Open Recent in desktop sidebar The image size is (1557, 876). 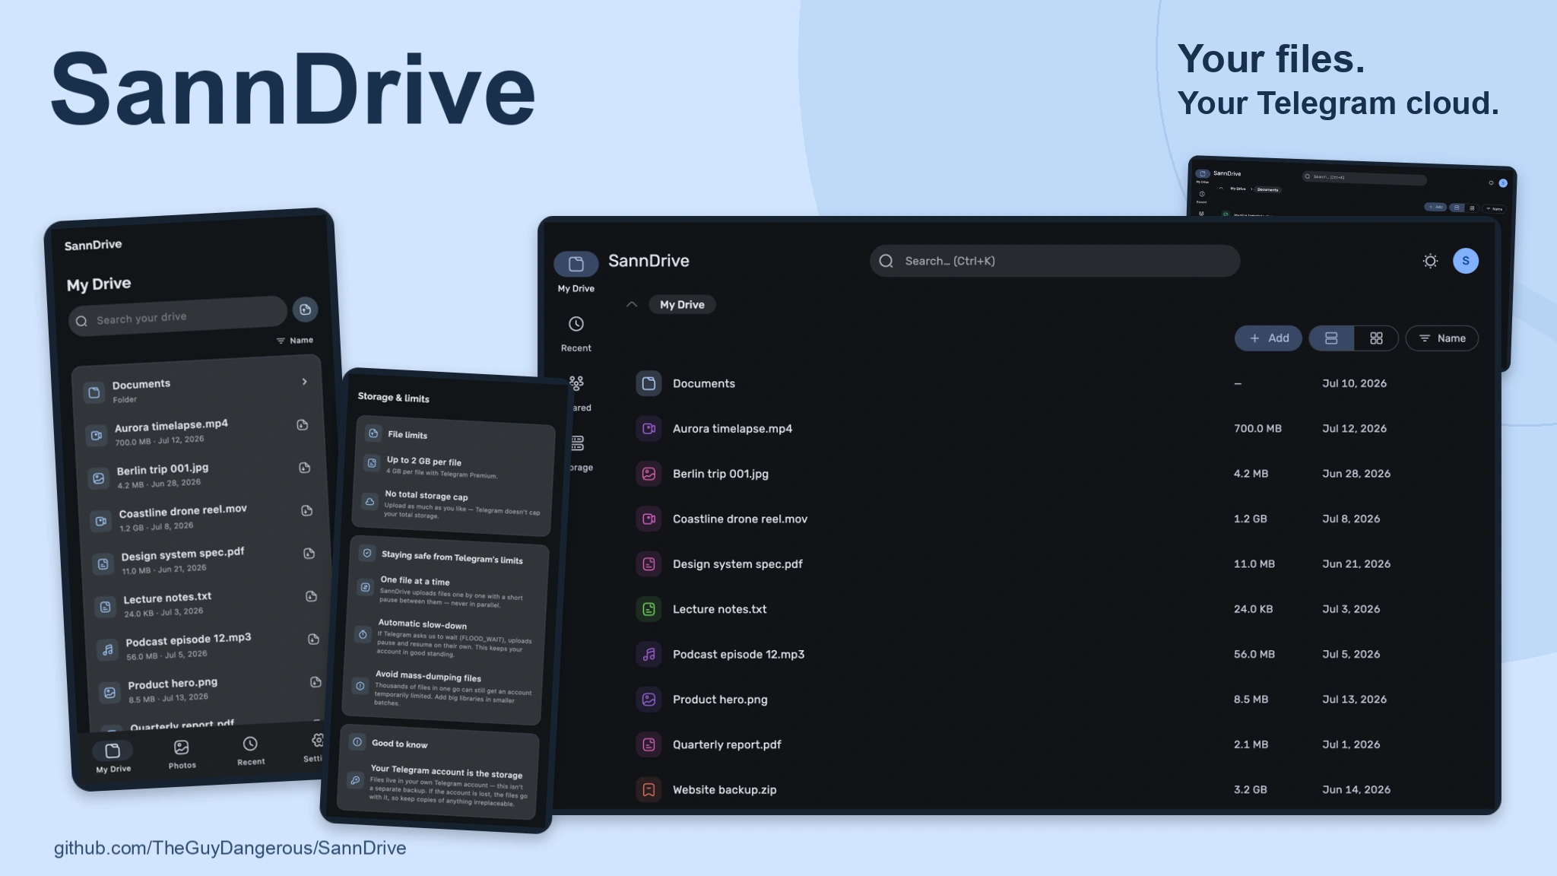(x=576, y=334)
